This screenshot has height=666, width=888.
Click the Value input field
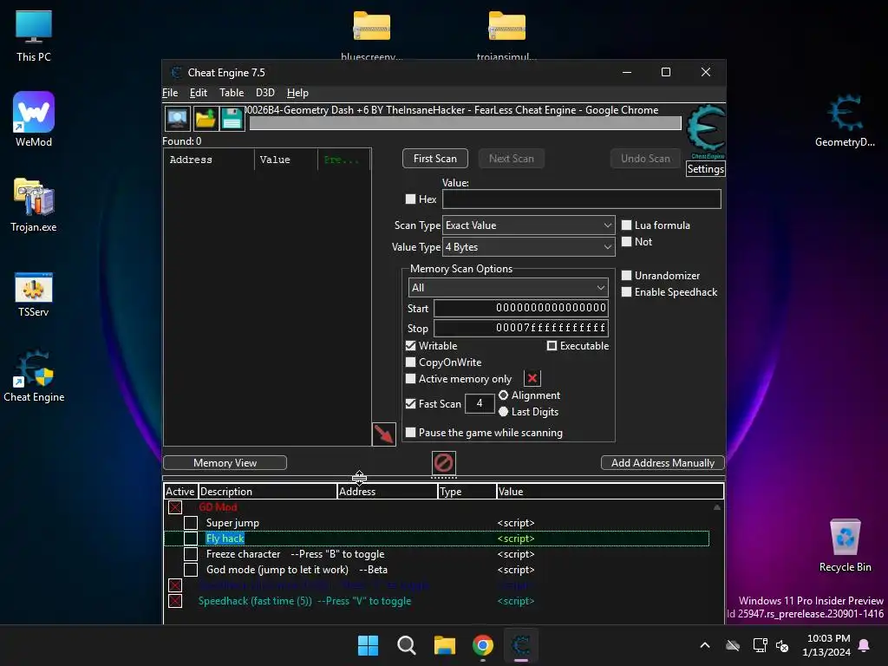click(x=581, y=199)
